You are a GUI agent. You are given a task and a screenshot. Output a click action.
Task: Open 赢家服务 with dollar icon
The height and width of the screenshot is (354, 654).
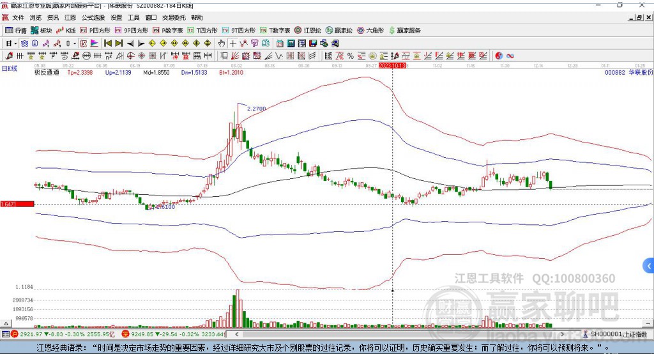[x=404, y=31]
